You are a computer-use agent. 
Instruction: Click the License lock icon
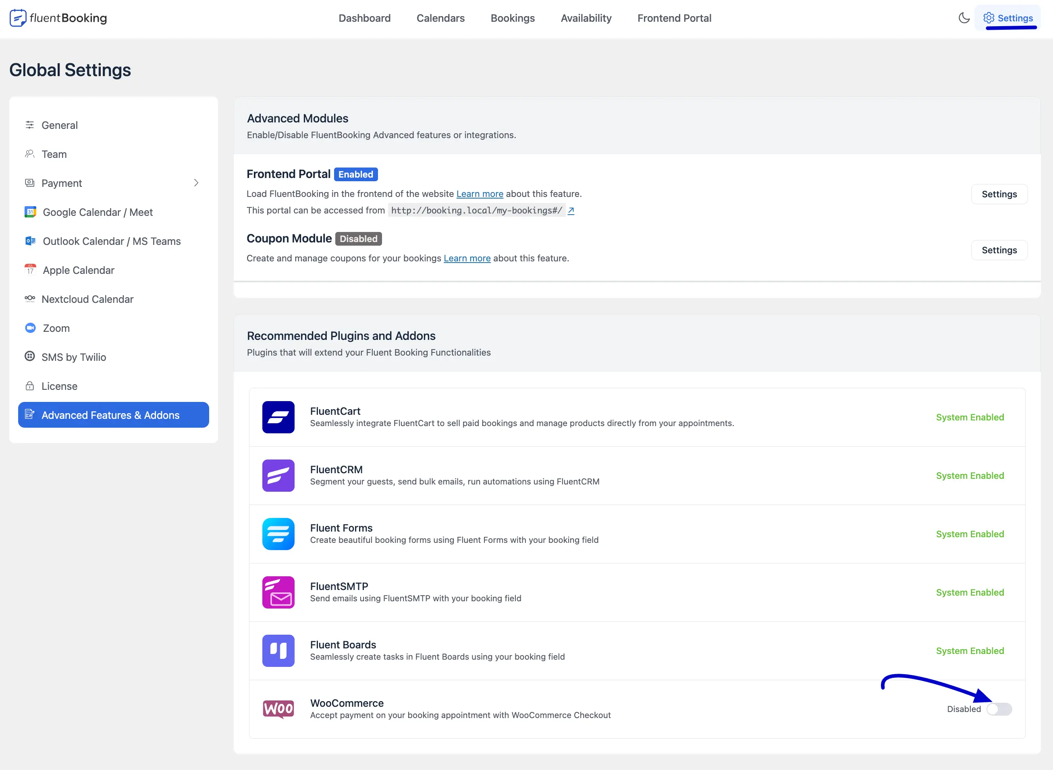tap(30, 386)
